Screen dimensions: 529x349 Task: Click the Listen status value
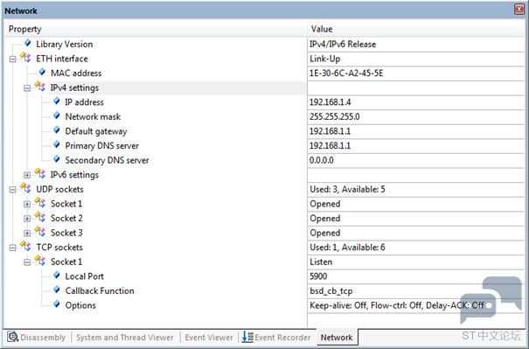coord(321,262)
